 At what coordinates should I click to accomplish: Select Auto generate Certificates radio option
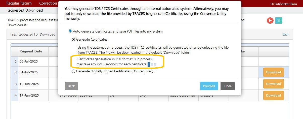pyautogui.click(x=70, y=31)
